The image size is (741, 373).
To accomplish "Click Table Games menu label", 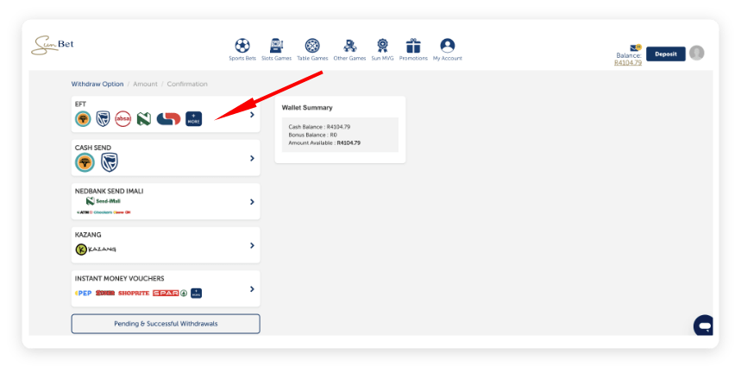I will click(x=312, y=58).
